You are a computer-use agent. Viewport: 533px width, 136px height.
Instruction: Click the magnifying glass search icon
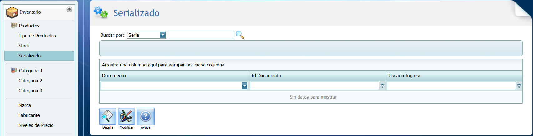point(240,35)
